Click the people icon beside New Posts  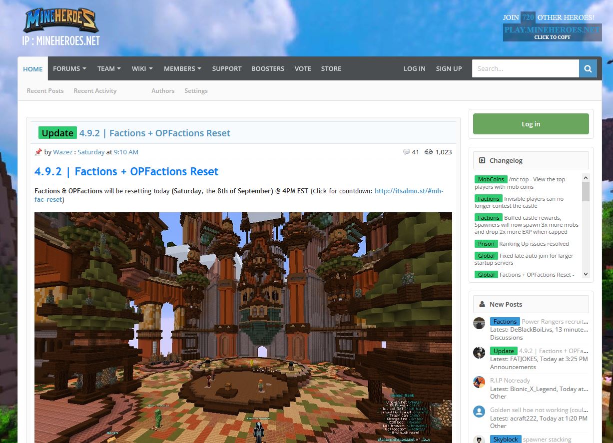click(x=481, y=304)
